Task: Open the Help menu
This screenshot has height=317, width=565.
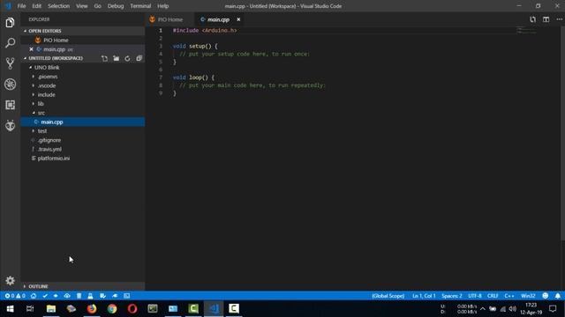Action: pyautogui.click(x=162, y=6)
